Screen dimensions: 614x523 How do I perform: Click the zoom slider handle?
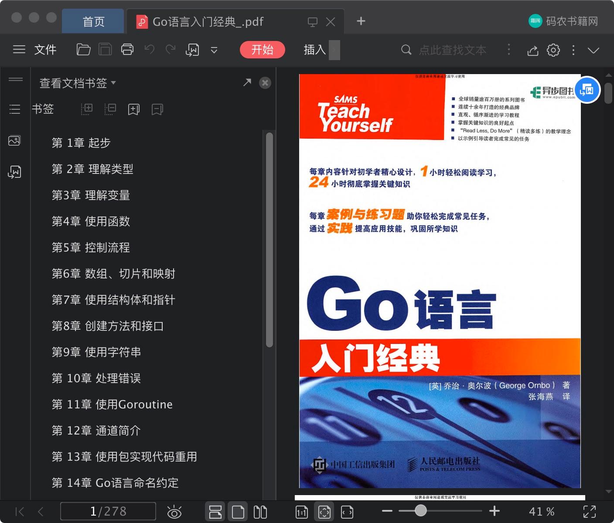pos(420,510)
